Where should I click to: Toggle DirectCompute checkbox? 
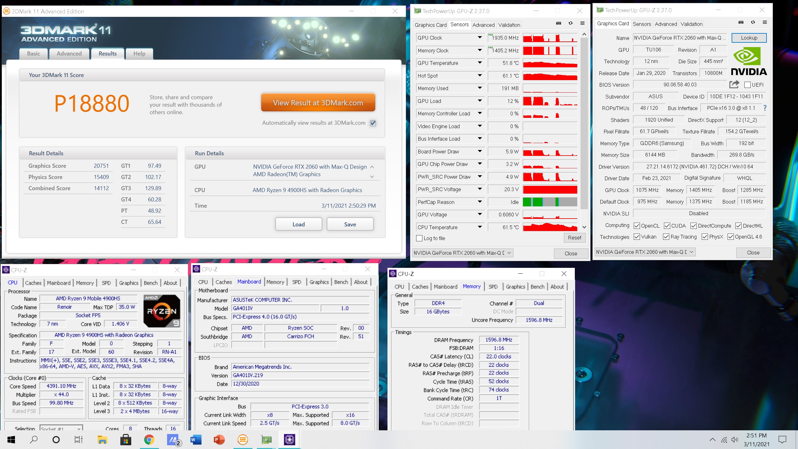pyautogui.click(x=694, y=226)
